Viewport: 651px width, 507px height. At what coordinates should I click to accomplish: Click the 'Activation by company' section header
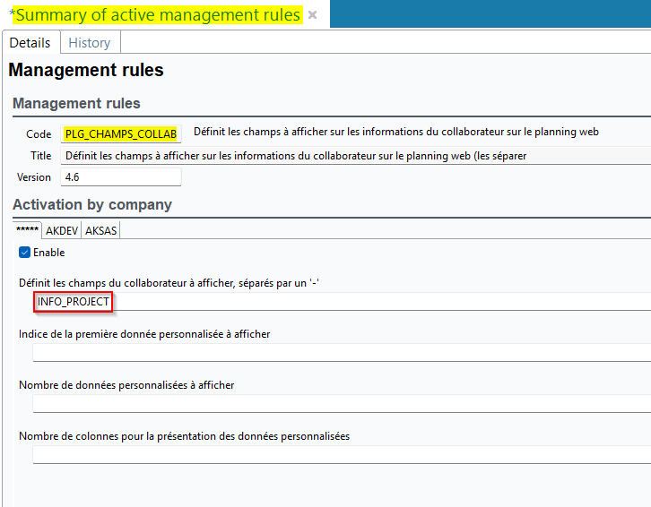coord(92,204)
